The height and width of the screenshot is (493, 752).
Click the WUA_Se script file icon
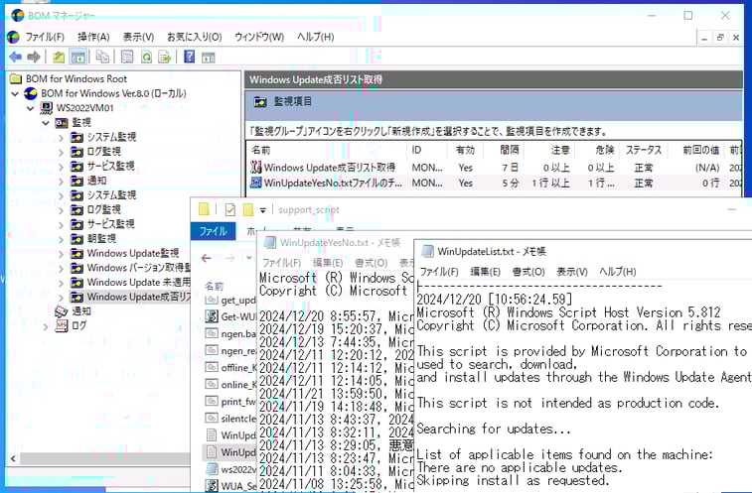point(212,485)
